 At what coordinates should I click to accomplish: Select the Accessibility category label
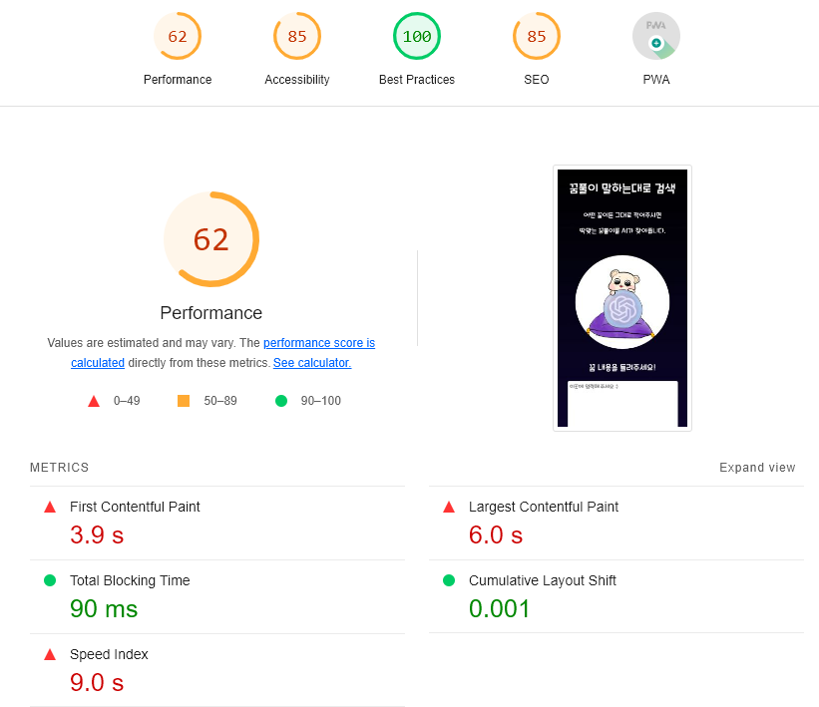click(297, 80)
